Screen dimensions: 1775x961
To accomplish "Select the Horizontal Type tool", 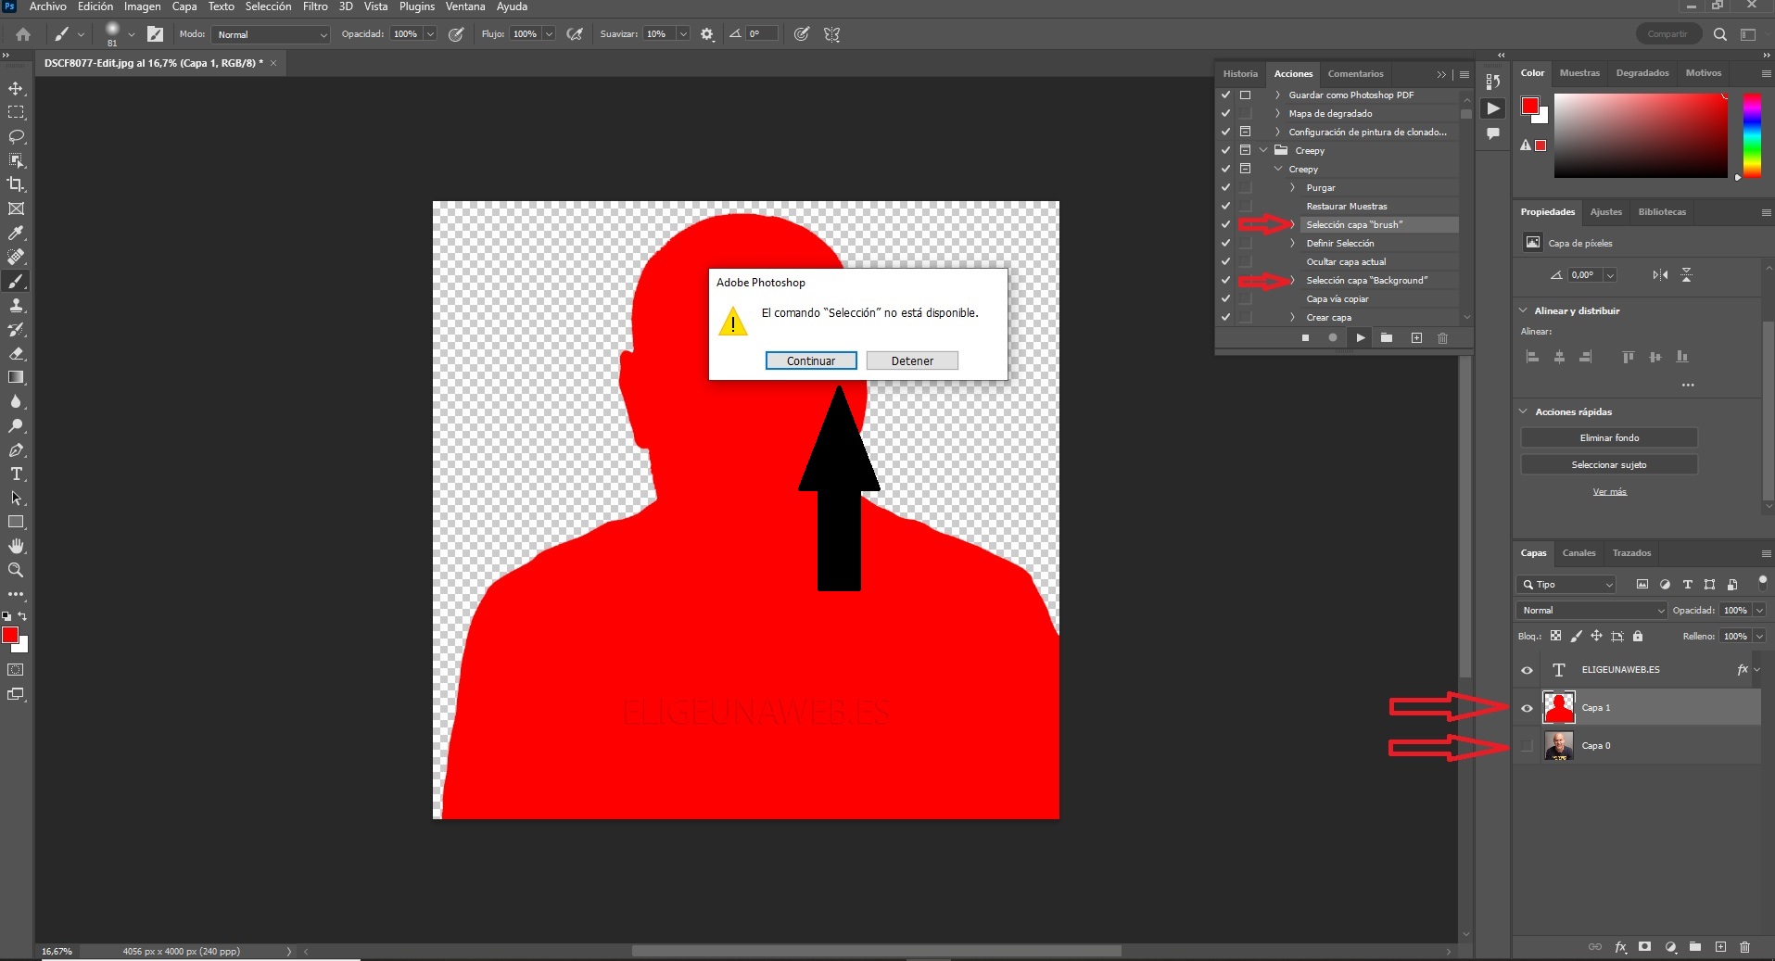I will 16,474.
